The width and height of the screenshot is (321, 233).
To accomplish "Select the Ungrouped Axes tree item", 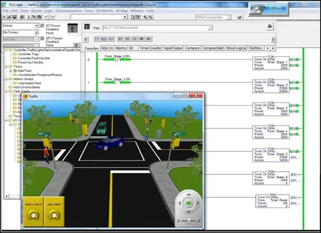I will (x=27, y=83).
